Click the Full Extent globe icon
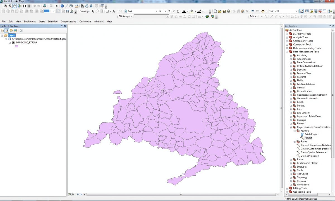The width and height of the screenshot is (335, 201). click(x=19, y=6)
